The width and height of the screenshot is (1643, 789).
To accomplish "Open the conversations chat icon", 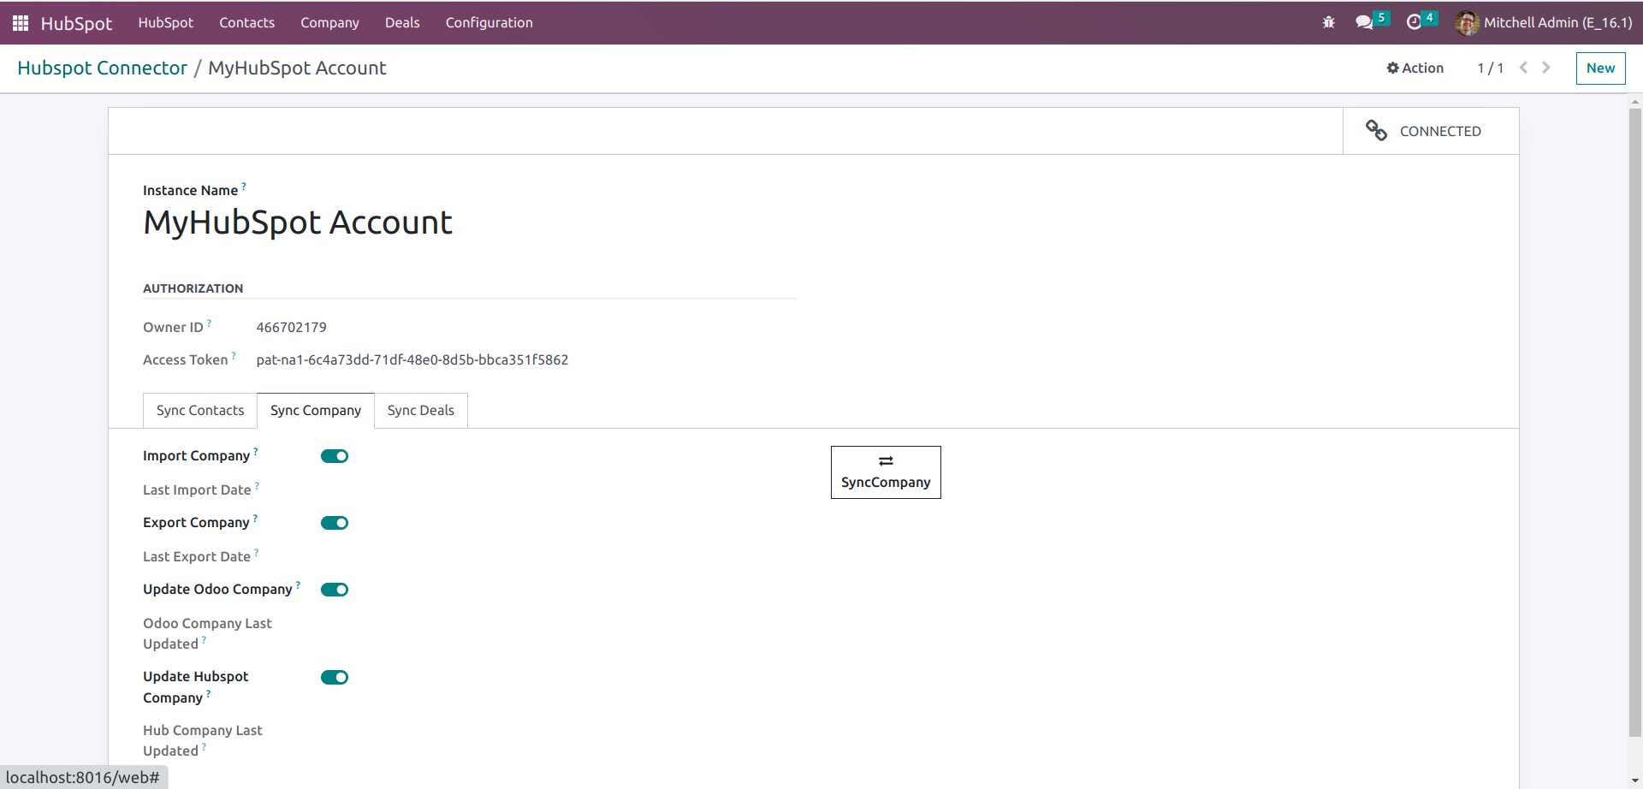I will (x=1364, y=22).
